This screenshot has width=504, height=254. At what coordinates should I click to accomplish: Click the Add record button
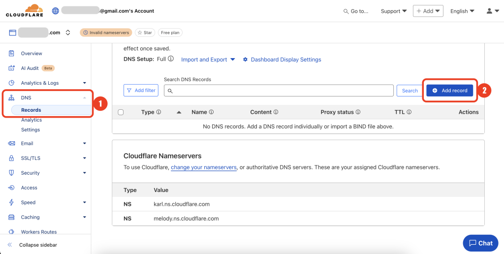(450, 91)
